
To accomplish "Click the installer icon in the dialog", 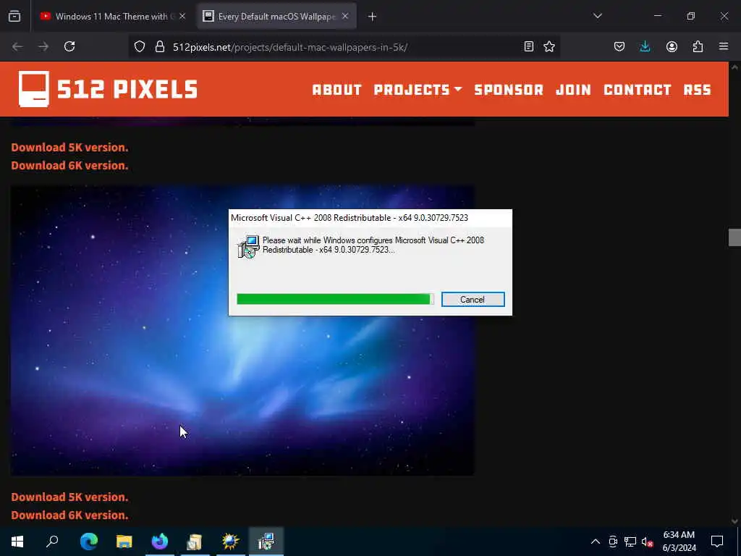I will [249, 246].
